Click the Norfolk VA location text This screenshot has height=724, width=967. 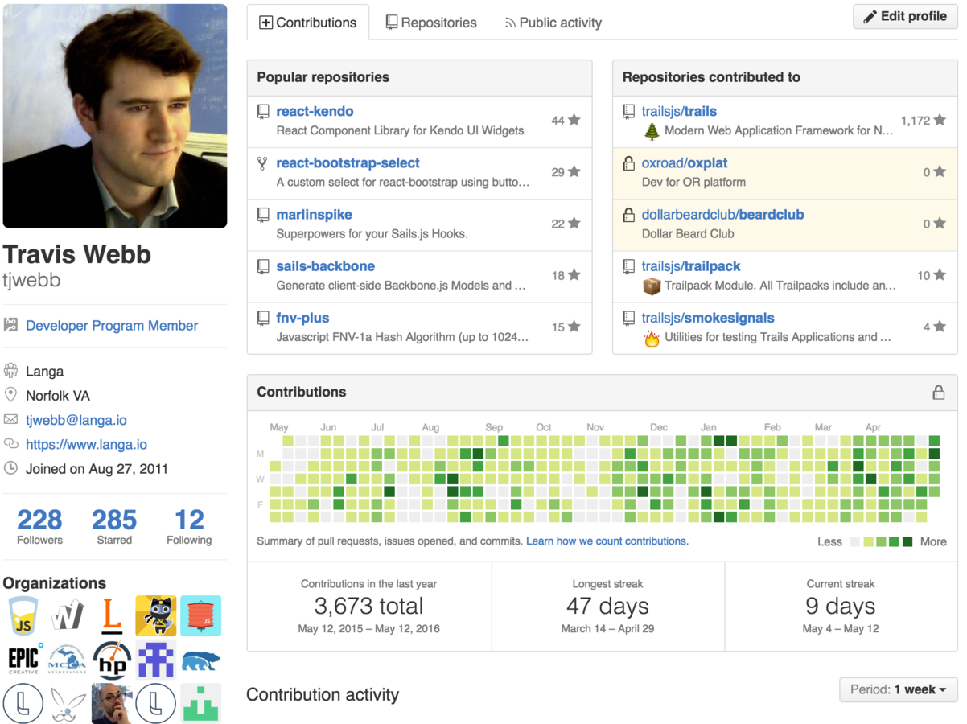pos(58,396)
